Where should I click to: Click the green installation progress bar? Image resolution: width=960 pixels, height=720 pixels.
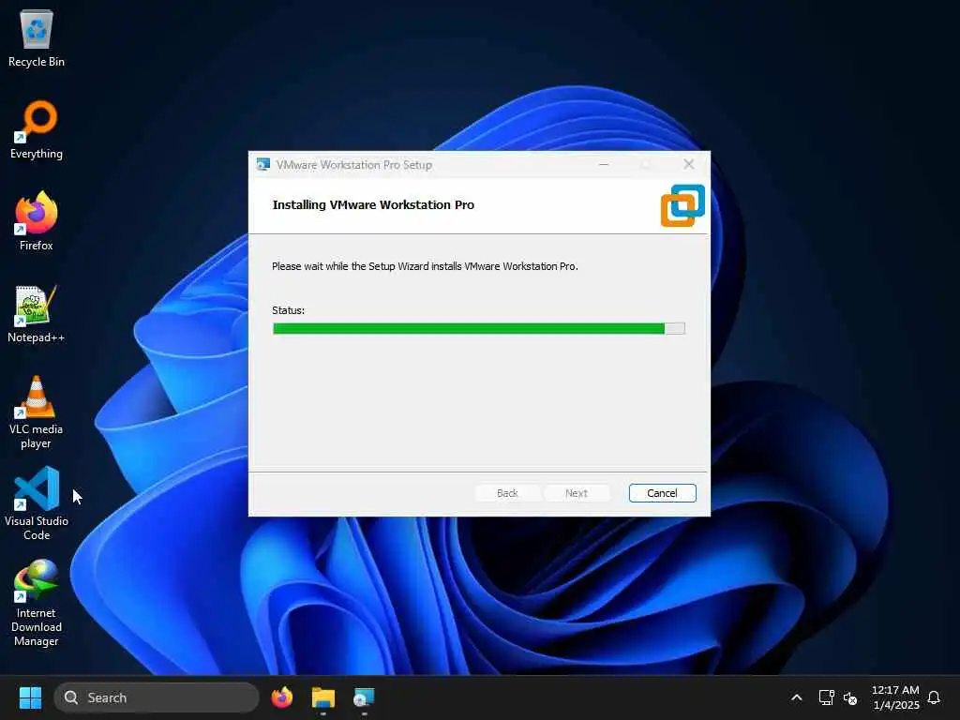[478, 329]
